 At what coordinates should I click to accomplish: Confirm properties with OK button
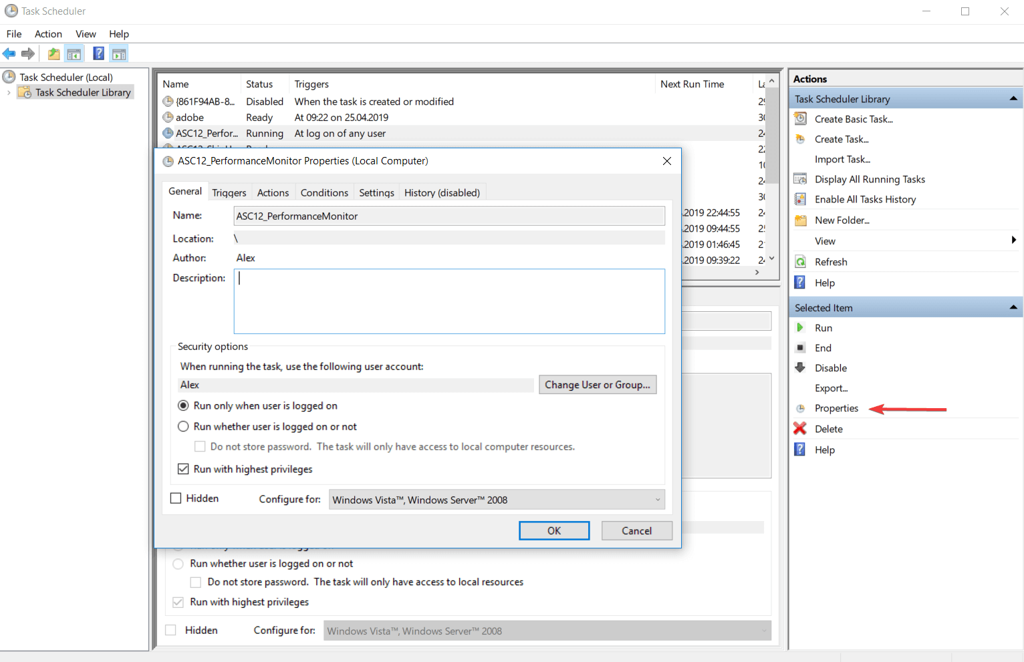(554, 530)
